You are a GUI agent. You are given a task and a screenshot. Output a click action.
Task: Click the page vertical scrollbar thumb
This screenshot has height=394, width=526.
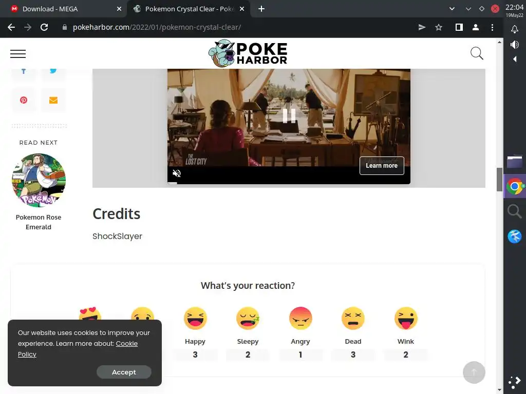[499, 180]
